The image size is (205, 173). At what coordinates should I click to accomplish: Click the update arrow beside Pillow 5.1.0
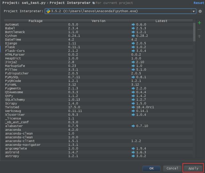point(133,70)
